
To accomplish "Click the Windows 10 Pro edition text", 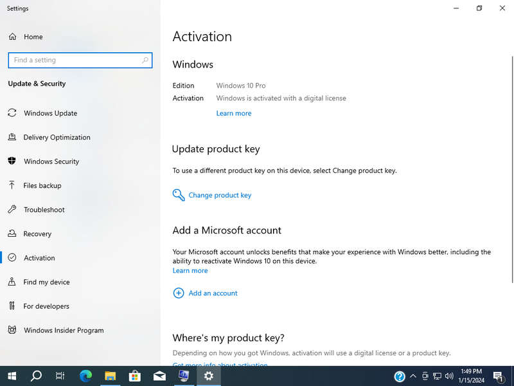I will 241,86.
